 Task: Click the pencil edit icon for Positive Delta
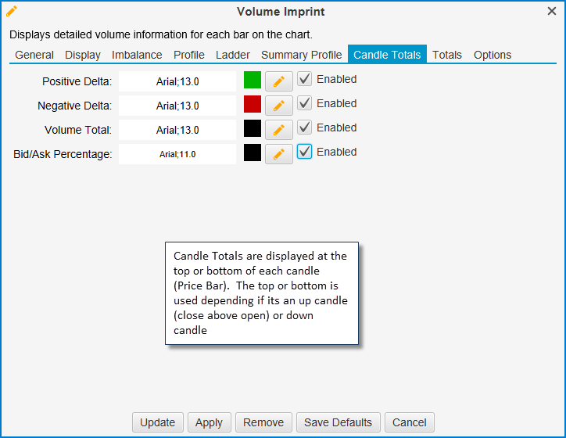(x=278, y=81)
